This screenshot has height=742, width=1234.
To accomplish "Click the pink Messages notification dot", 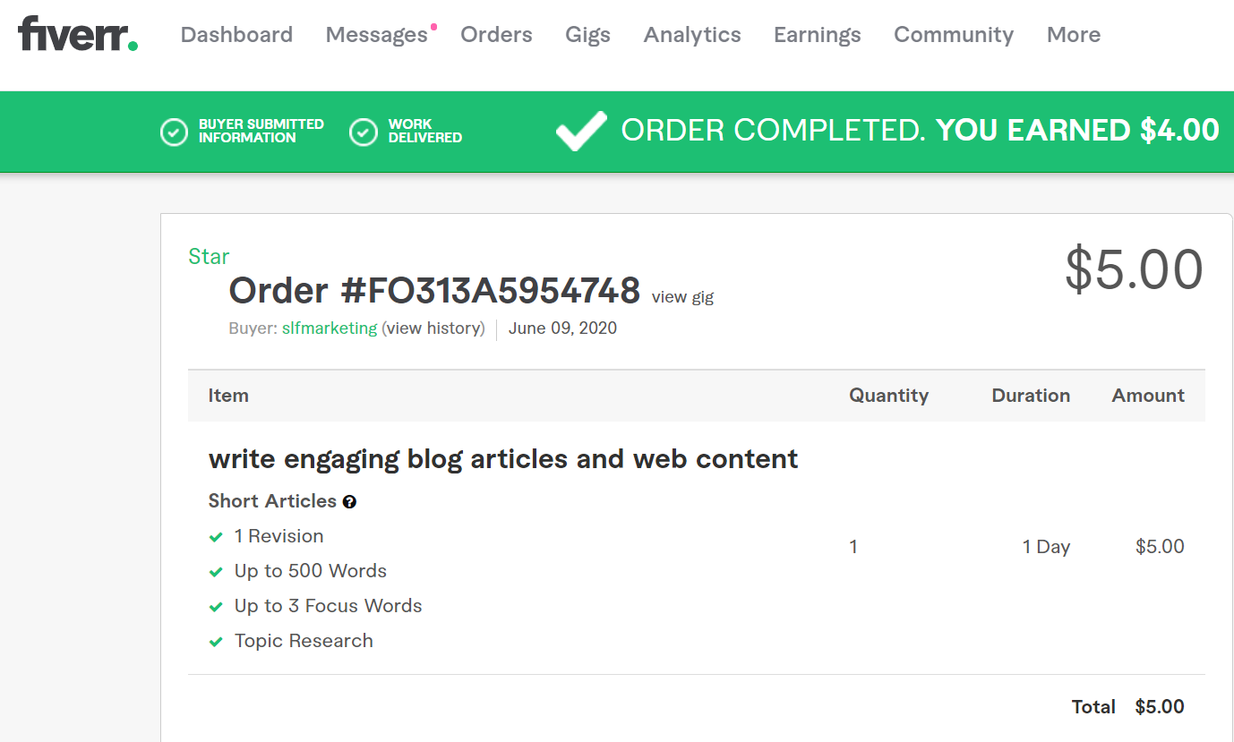I will tap(434, 27).
